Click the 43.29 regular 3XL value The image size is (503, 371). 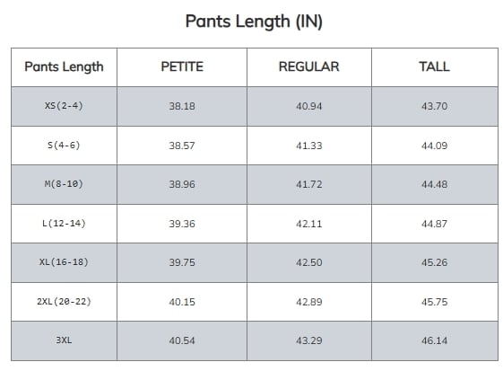(309, 340)
